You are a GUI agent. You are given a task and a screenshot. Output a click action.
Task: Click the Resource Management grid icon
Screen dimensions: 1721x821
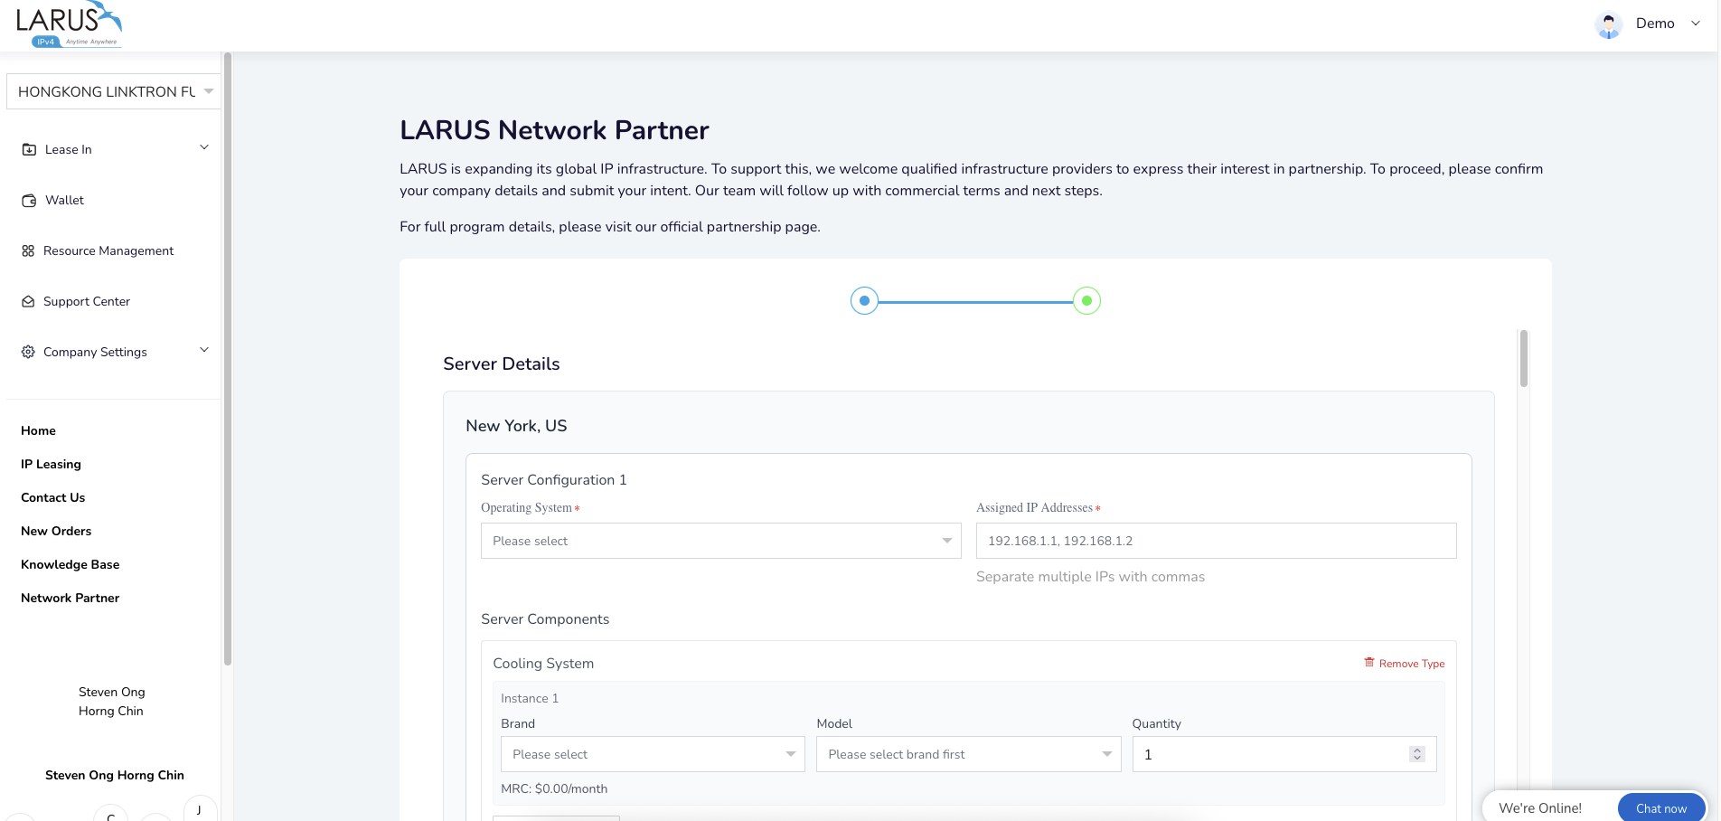[x=28, y=250]
